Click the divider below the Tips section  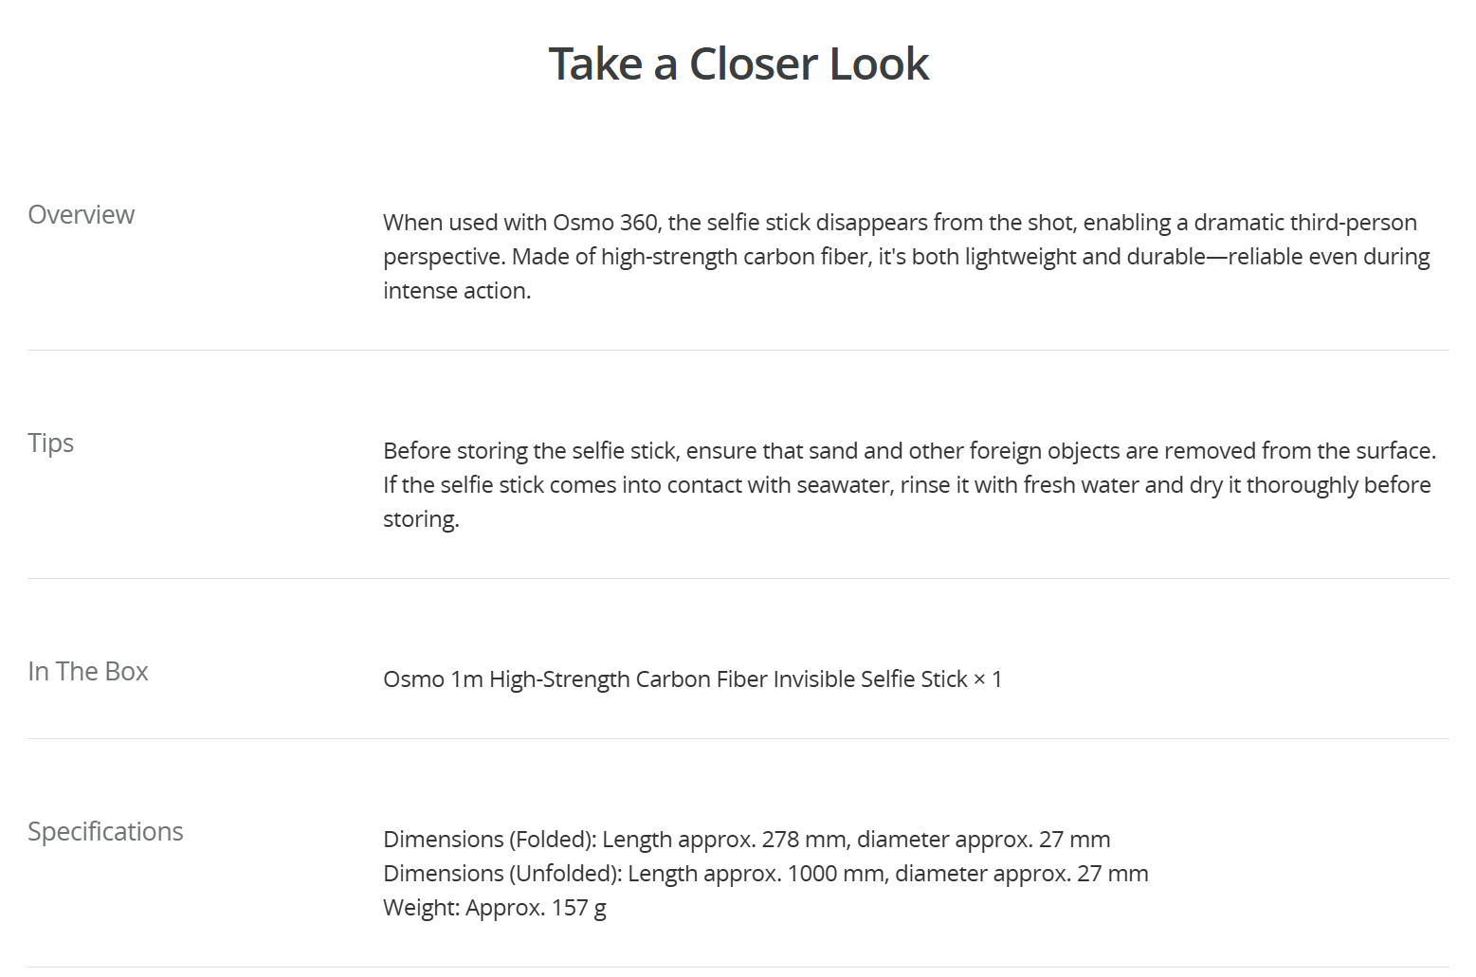(738, 578)
